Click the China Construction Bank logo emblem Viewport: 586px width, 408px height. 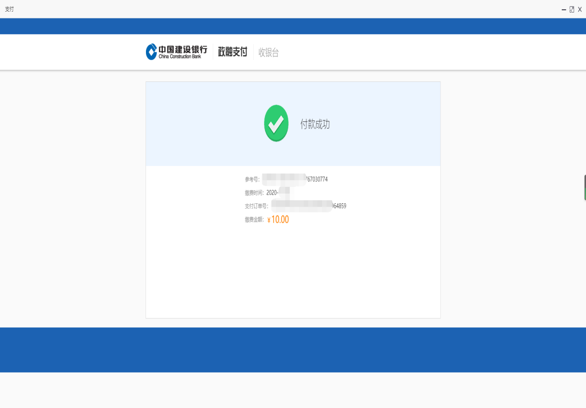[151, 52]
